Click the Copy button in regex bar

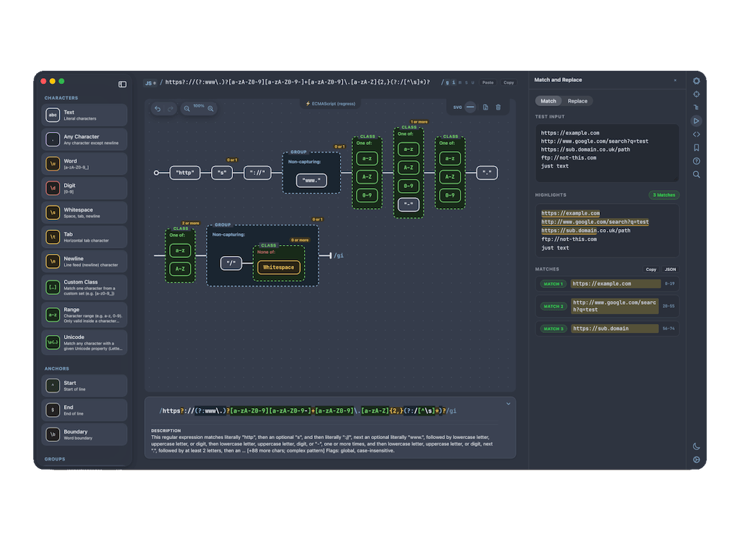(508, 83)
